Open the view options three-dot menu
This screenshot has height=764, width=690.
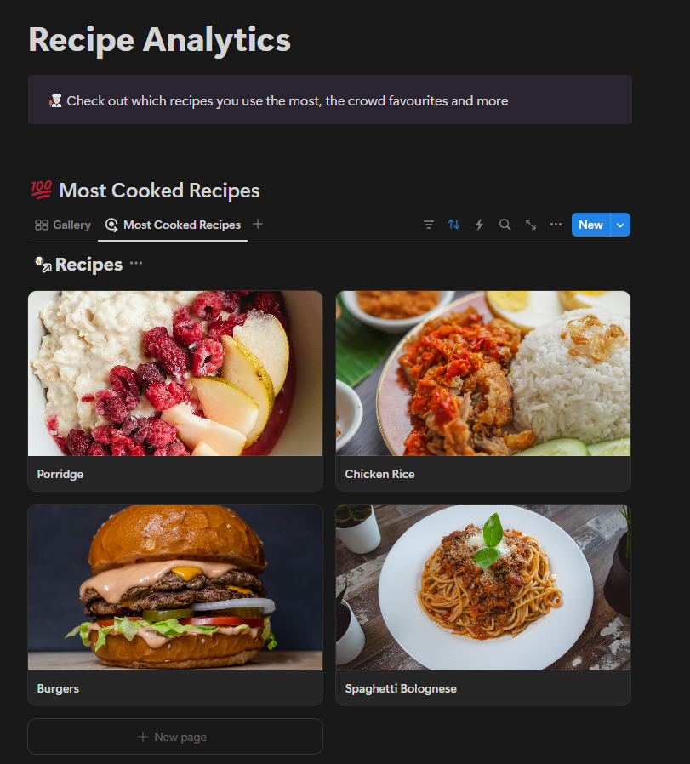[556, 225]
